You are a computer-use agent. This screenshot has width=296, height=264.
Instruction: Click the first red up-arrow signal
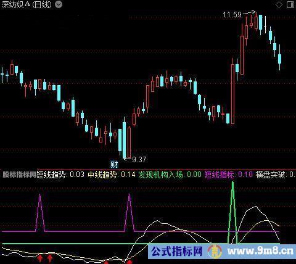40,258
